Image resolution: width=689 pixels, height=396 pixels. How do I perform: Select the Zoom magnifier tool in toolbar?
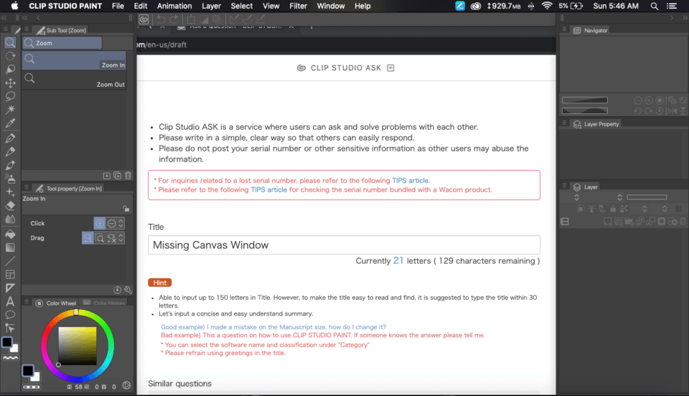pos(10,42)
